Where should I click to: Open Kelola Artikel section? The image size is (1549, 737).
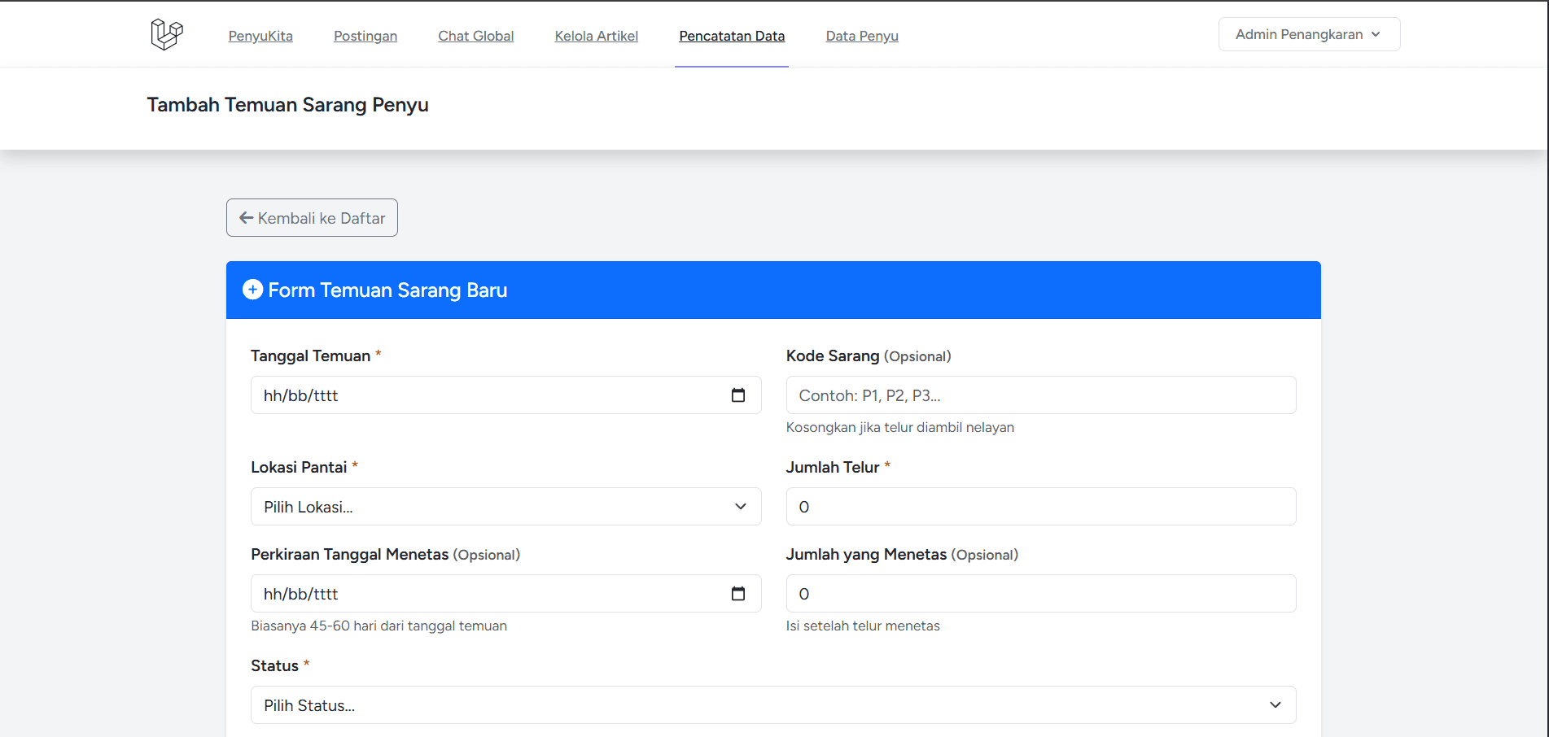[x=596, y=36]
